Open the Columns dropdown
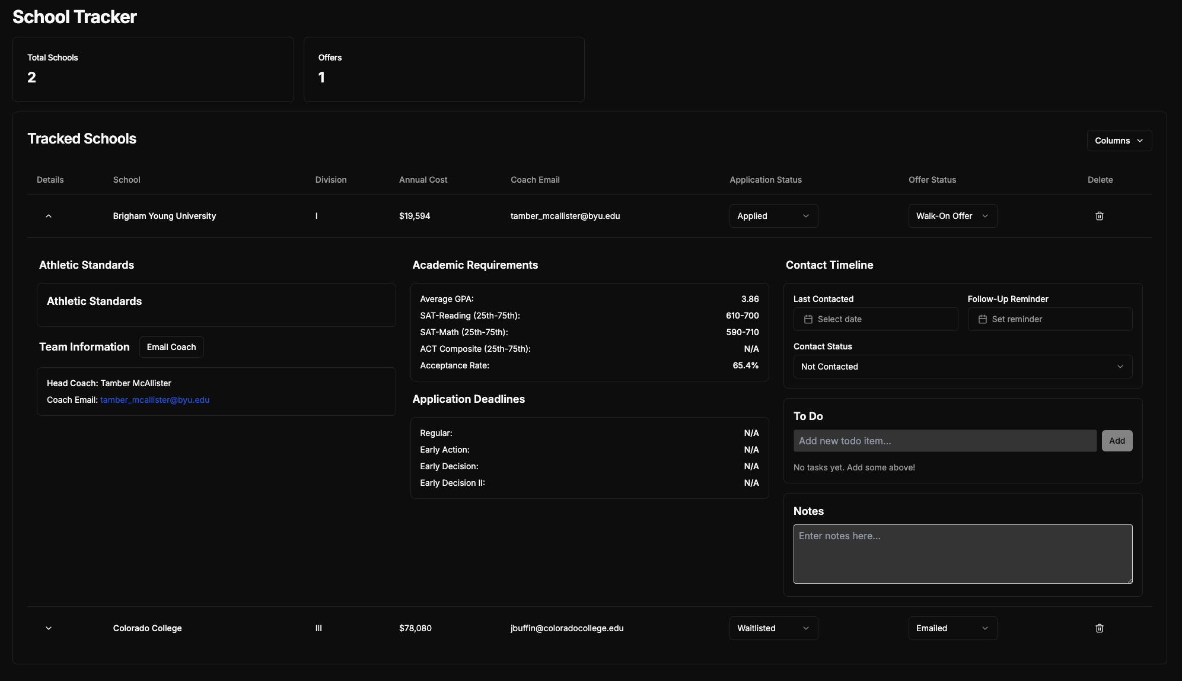This screenshot has height=681, width=1182. [x=1119, y=141]
